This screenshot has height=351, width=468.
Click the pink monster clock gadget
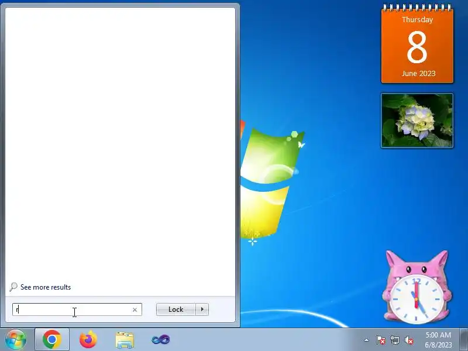[416, 287]
